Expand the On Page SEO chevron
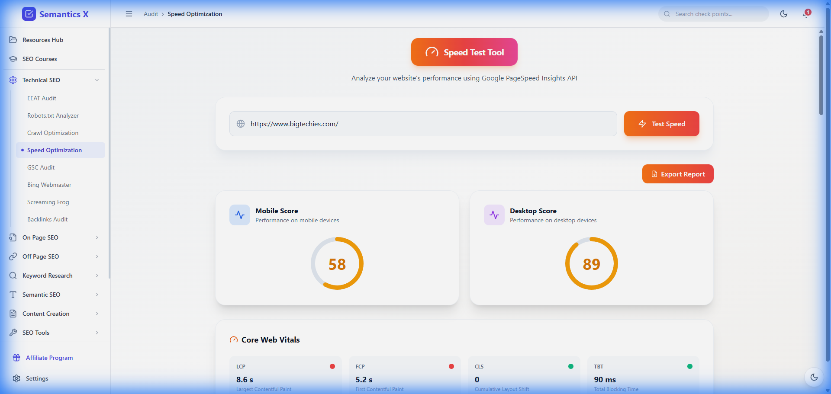 click(97, 237)
